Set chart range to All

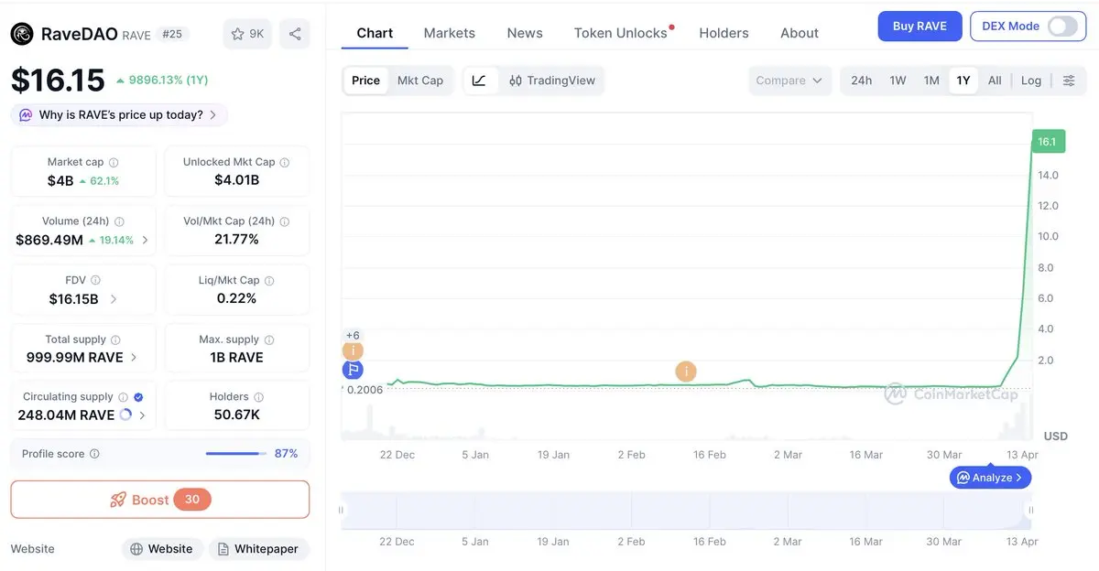995,81
